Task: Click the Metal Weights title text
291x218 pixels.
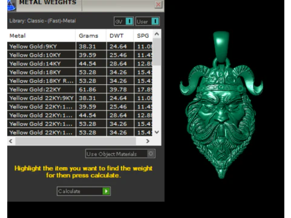Action: (x=48, y=2)
